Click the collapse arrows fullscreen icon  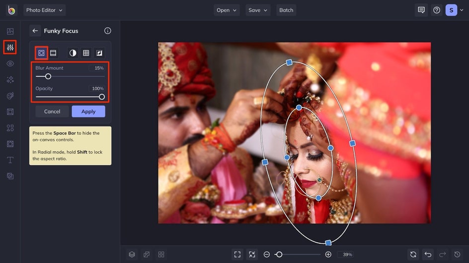252,255
